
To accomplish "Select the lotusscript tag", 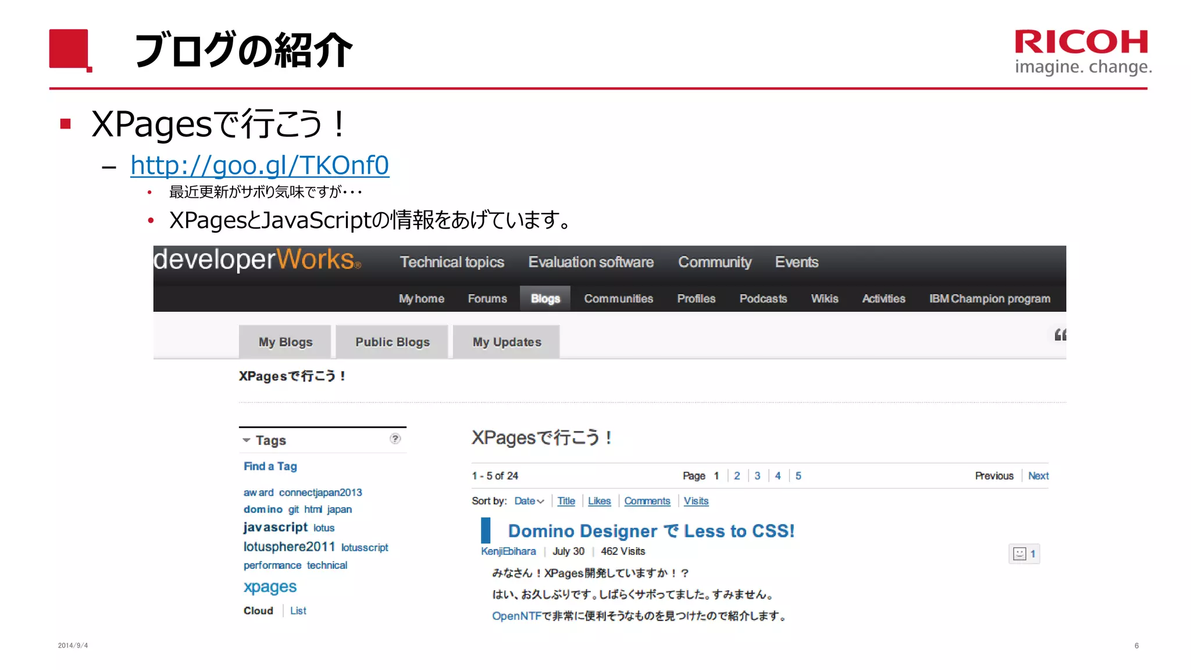I will click(x=365, y=548).
